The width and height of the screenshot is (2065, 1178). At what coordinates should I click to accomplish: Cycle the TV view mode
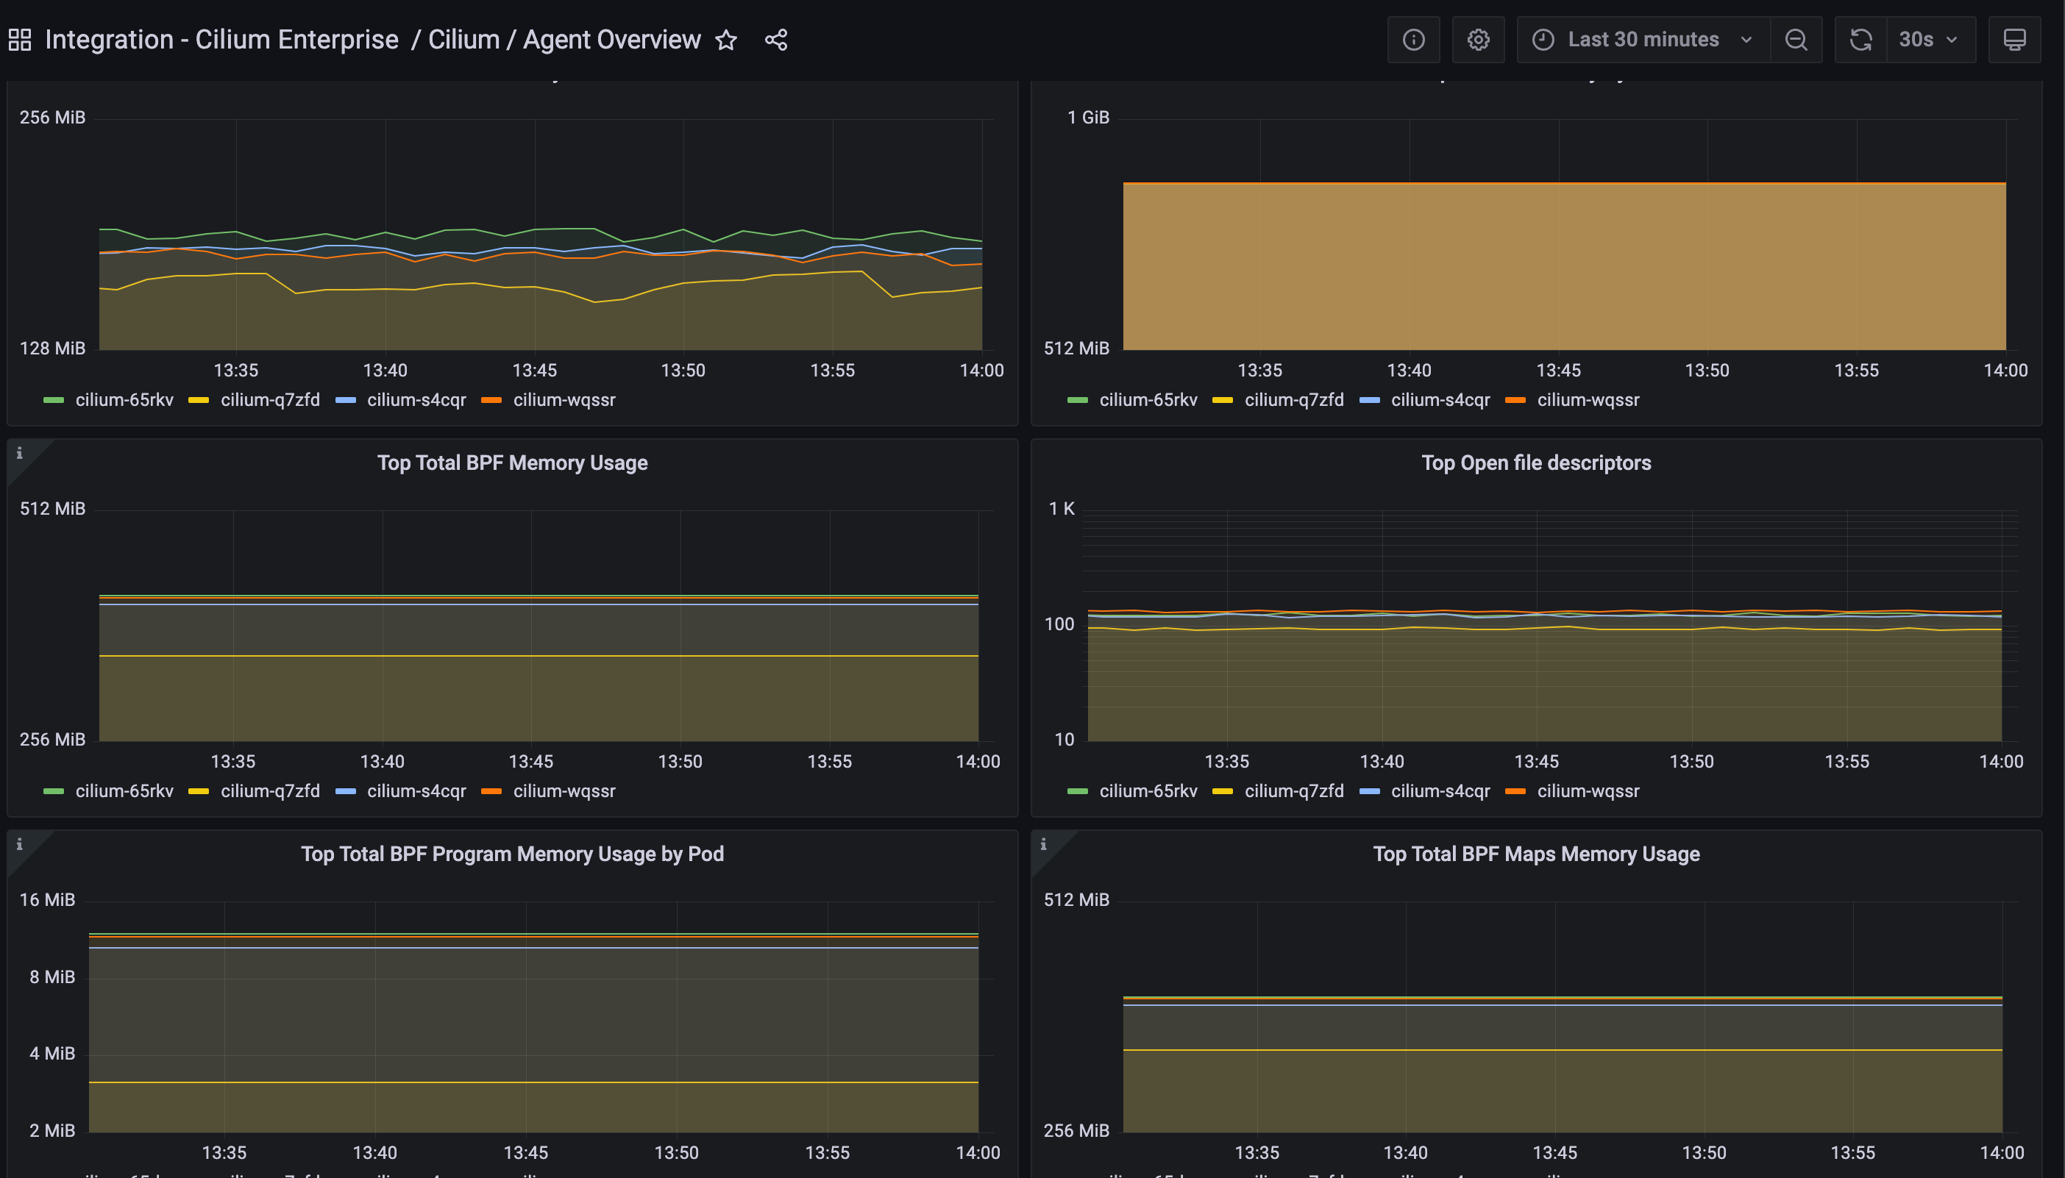(x=2014, y=40)
